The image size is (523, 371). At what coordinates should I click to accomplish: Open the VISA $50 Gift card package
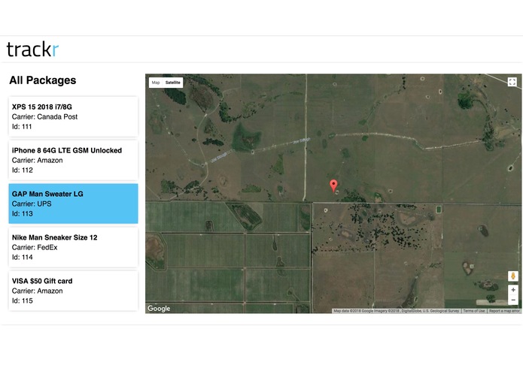click(74, 291)
